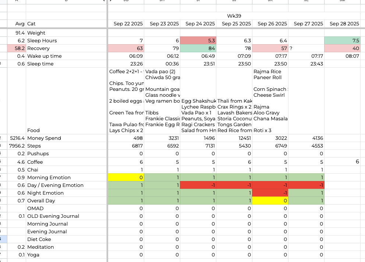Select the question mark cell in Recovery row

[x=306, y=48]
